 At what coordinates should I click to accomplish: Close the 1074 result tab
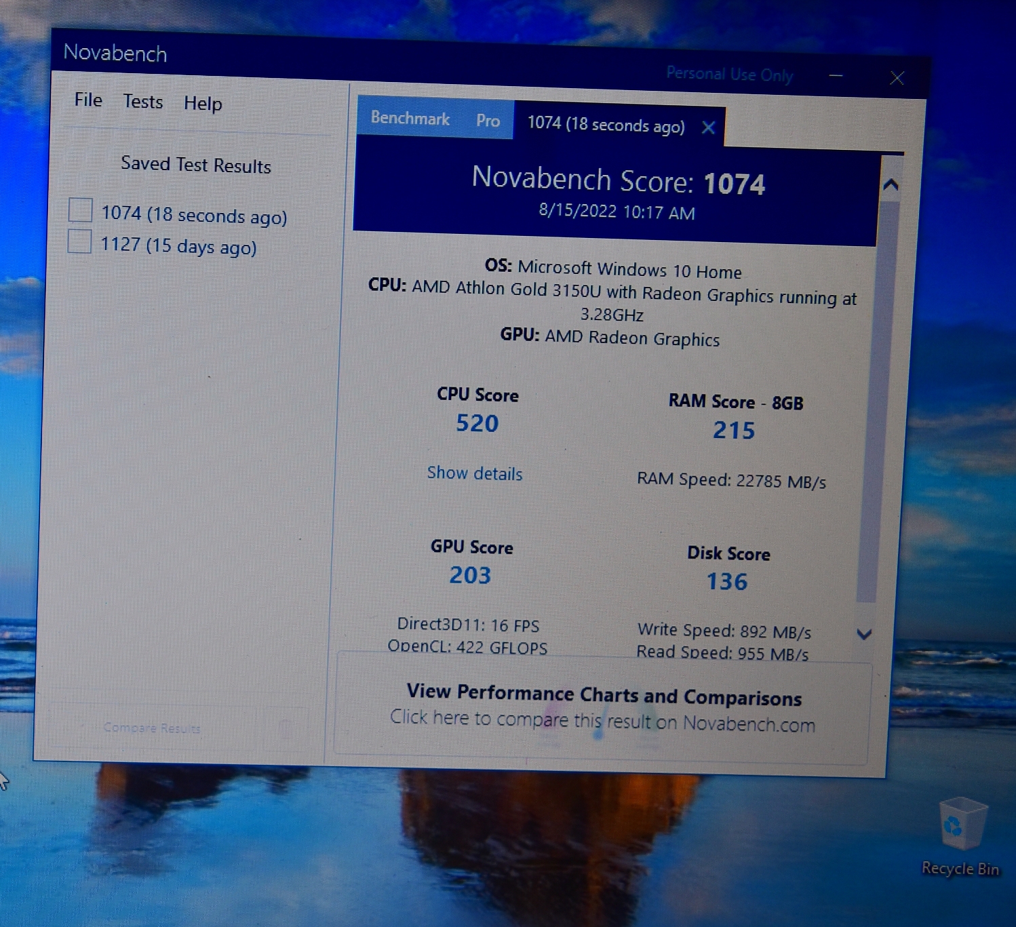(x=708, y=127)
